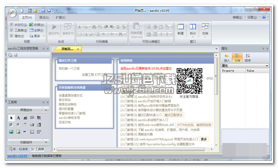
Task: Select the static text 'A' control tool
Action: [x=18, y=118]
